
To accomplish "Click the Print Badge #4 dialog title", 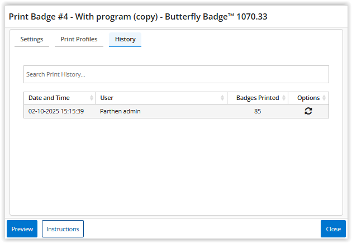I will click(138, 17).
